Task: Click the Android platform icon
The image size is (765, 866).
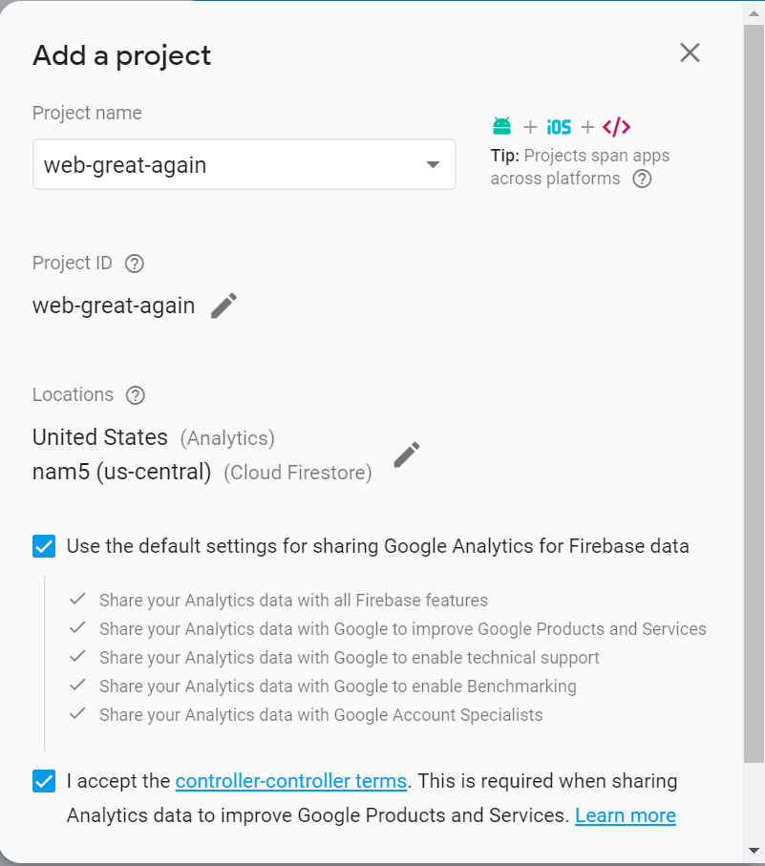Action: point(501,126)
